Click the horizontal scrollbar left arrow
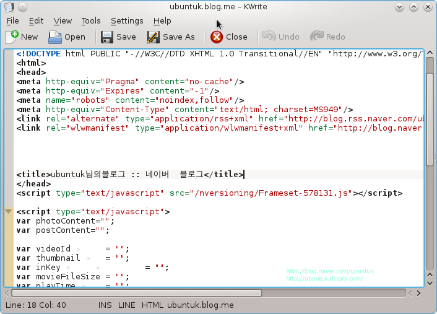 tap(7, 293)
